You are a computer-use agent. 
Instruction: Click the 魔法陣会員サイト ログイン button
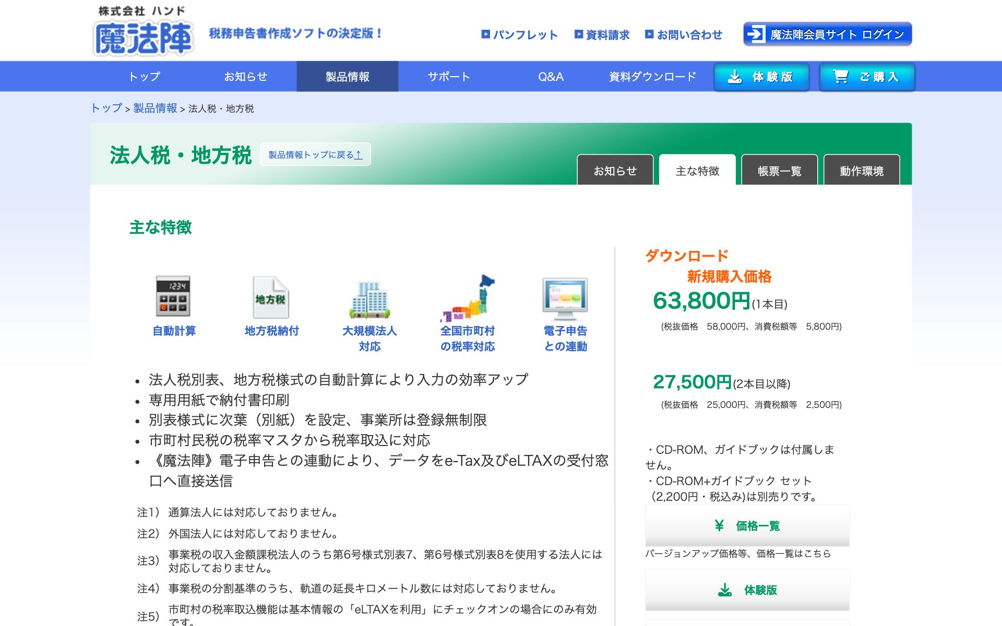tap(828, 34)
